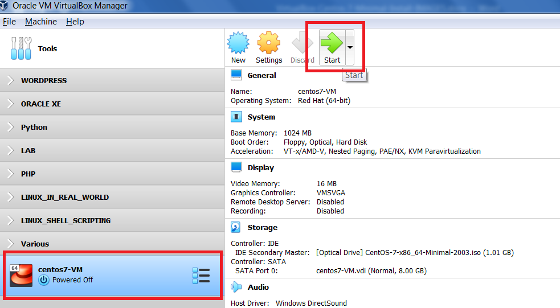Open the File menu

[x=9, y=22]
